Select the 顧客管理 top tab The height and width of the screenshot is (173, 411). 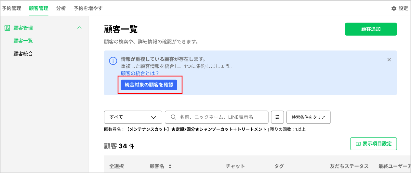point(38,8)
